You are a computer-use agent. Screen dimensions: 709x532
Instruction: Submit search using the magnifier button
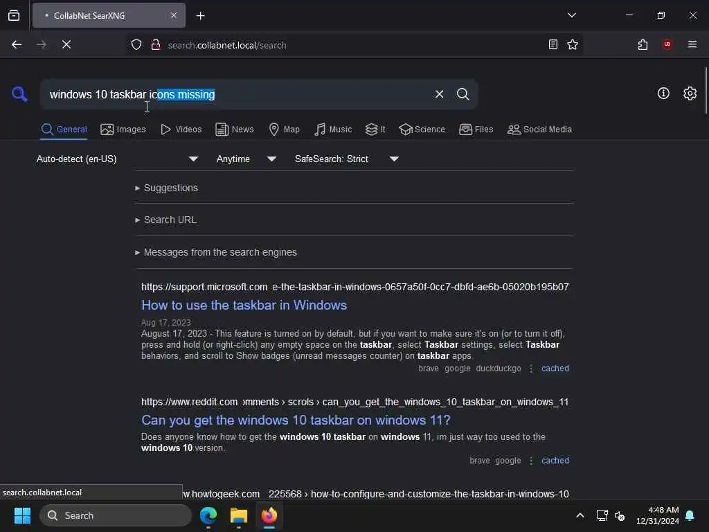[463, 94]
